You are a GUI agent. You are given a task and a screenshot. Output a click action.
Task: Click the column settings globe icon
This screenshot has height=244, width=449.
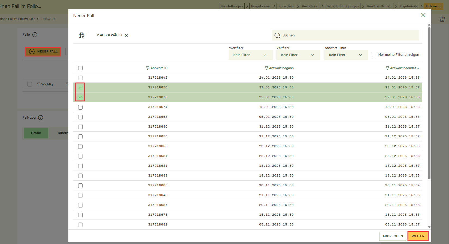(81, 35)
